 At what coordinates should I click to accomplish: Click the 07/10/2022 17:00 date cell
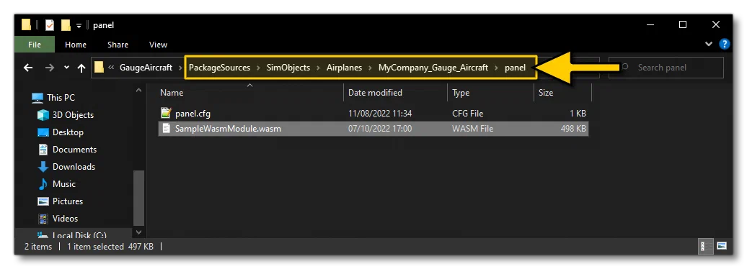(380, 129)
